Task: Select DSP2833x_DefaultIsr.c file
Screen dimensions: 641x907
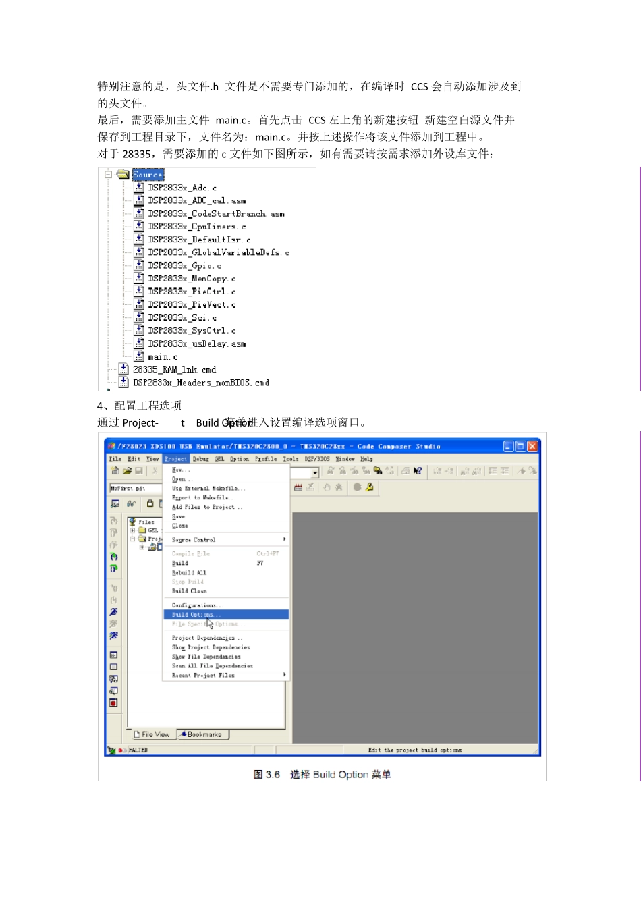Action: click(x=199, y=240)
